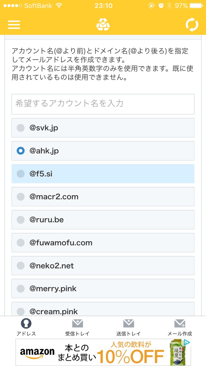Focus the 希望するアカウント名を入力 text field
Viewport: 206px width, 366px height.
103,104
